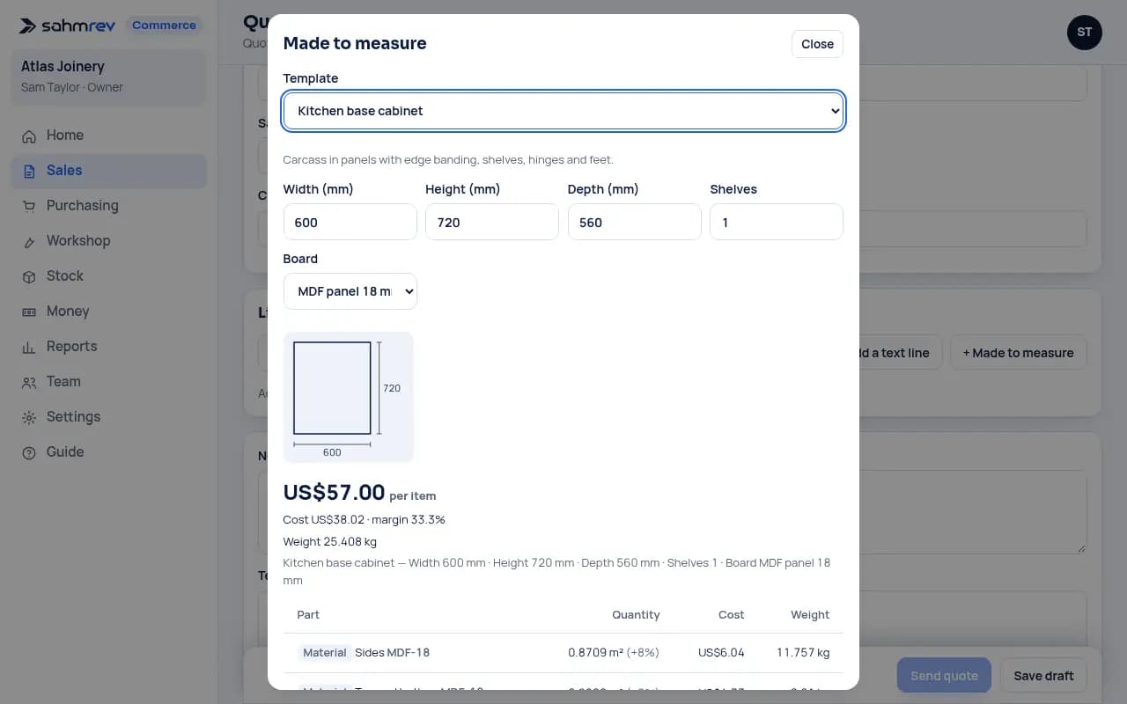Focus the Width (mm) field

(x=350, y=222)
